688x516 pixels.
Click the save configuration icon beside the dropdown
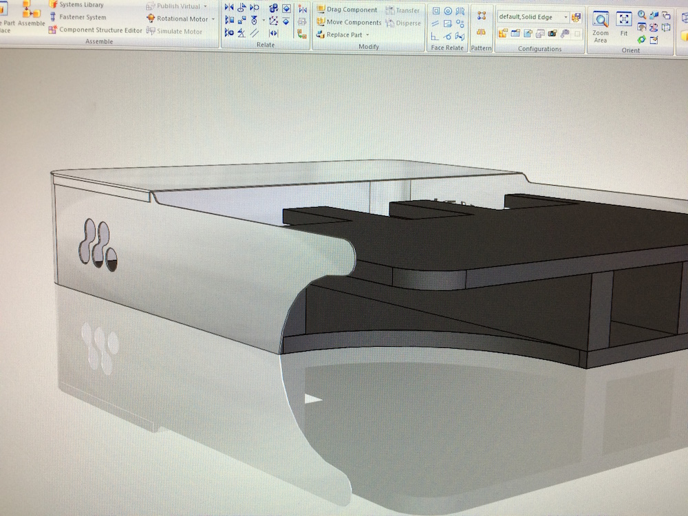click(x=576, y=18)
